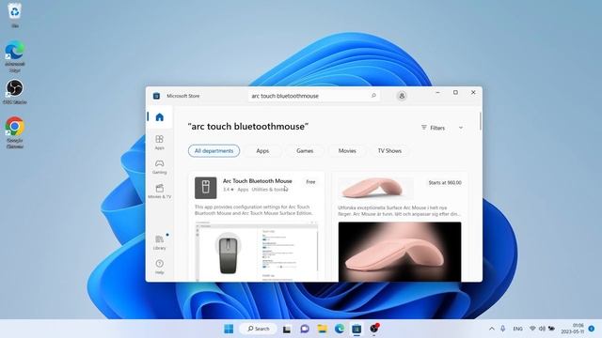This screenshot has height=338, width=602.
Task: Open the Library in Store sidebar
Action: pos(159,242)
